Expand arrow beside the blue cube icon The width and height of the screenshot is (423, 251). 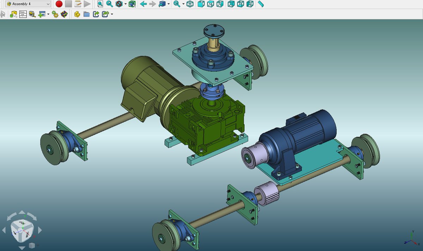click(169, 4)
